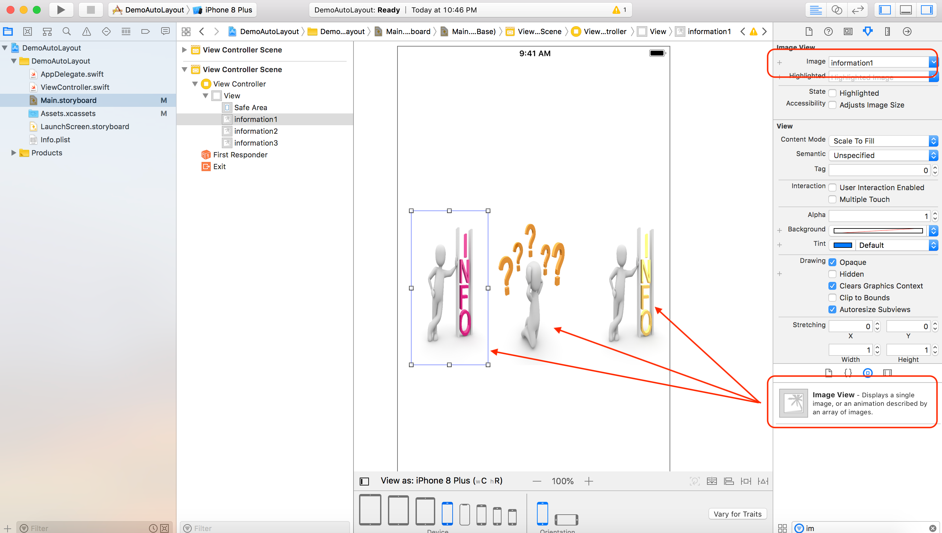Run the DemoAutoLayout project

click(61, 10)
